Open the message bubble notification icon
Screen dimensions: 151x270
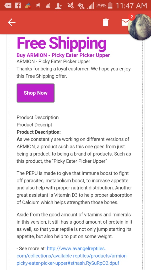(8, 6)
